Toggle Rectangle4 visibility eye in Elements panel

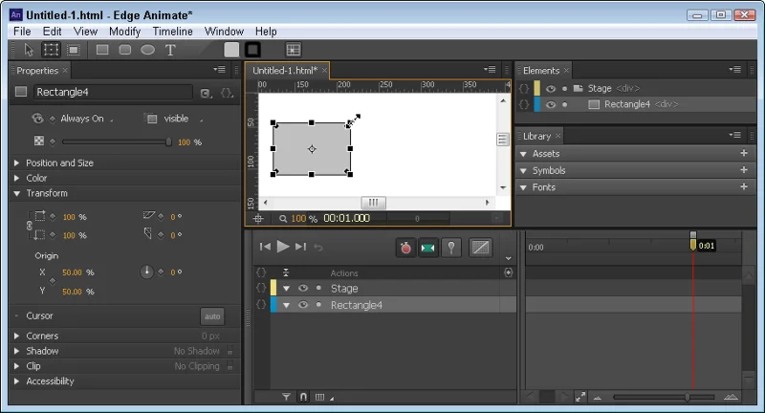click(551, 104)
